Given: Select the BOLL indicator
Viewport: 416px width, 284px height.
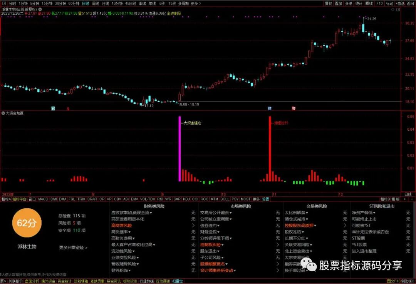Looking at the screenshot, I should tap(225, 199).
